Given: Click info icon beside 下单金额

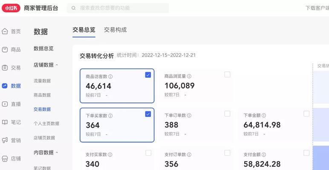Looking at the screenshot, I should click(x=264, y=115).
